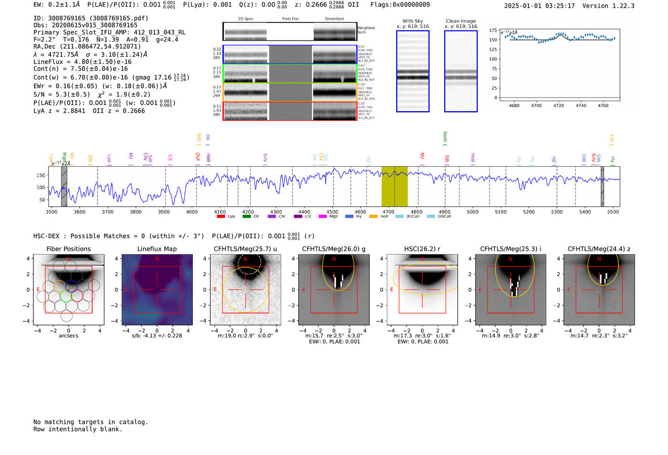Click the purple CIV legend swatch
Image resolution: width=668 pixels, height=455 pixels.
272,216
